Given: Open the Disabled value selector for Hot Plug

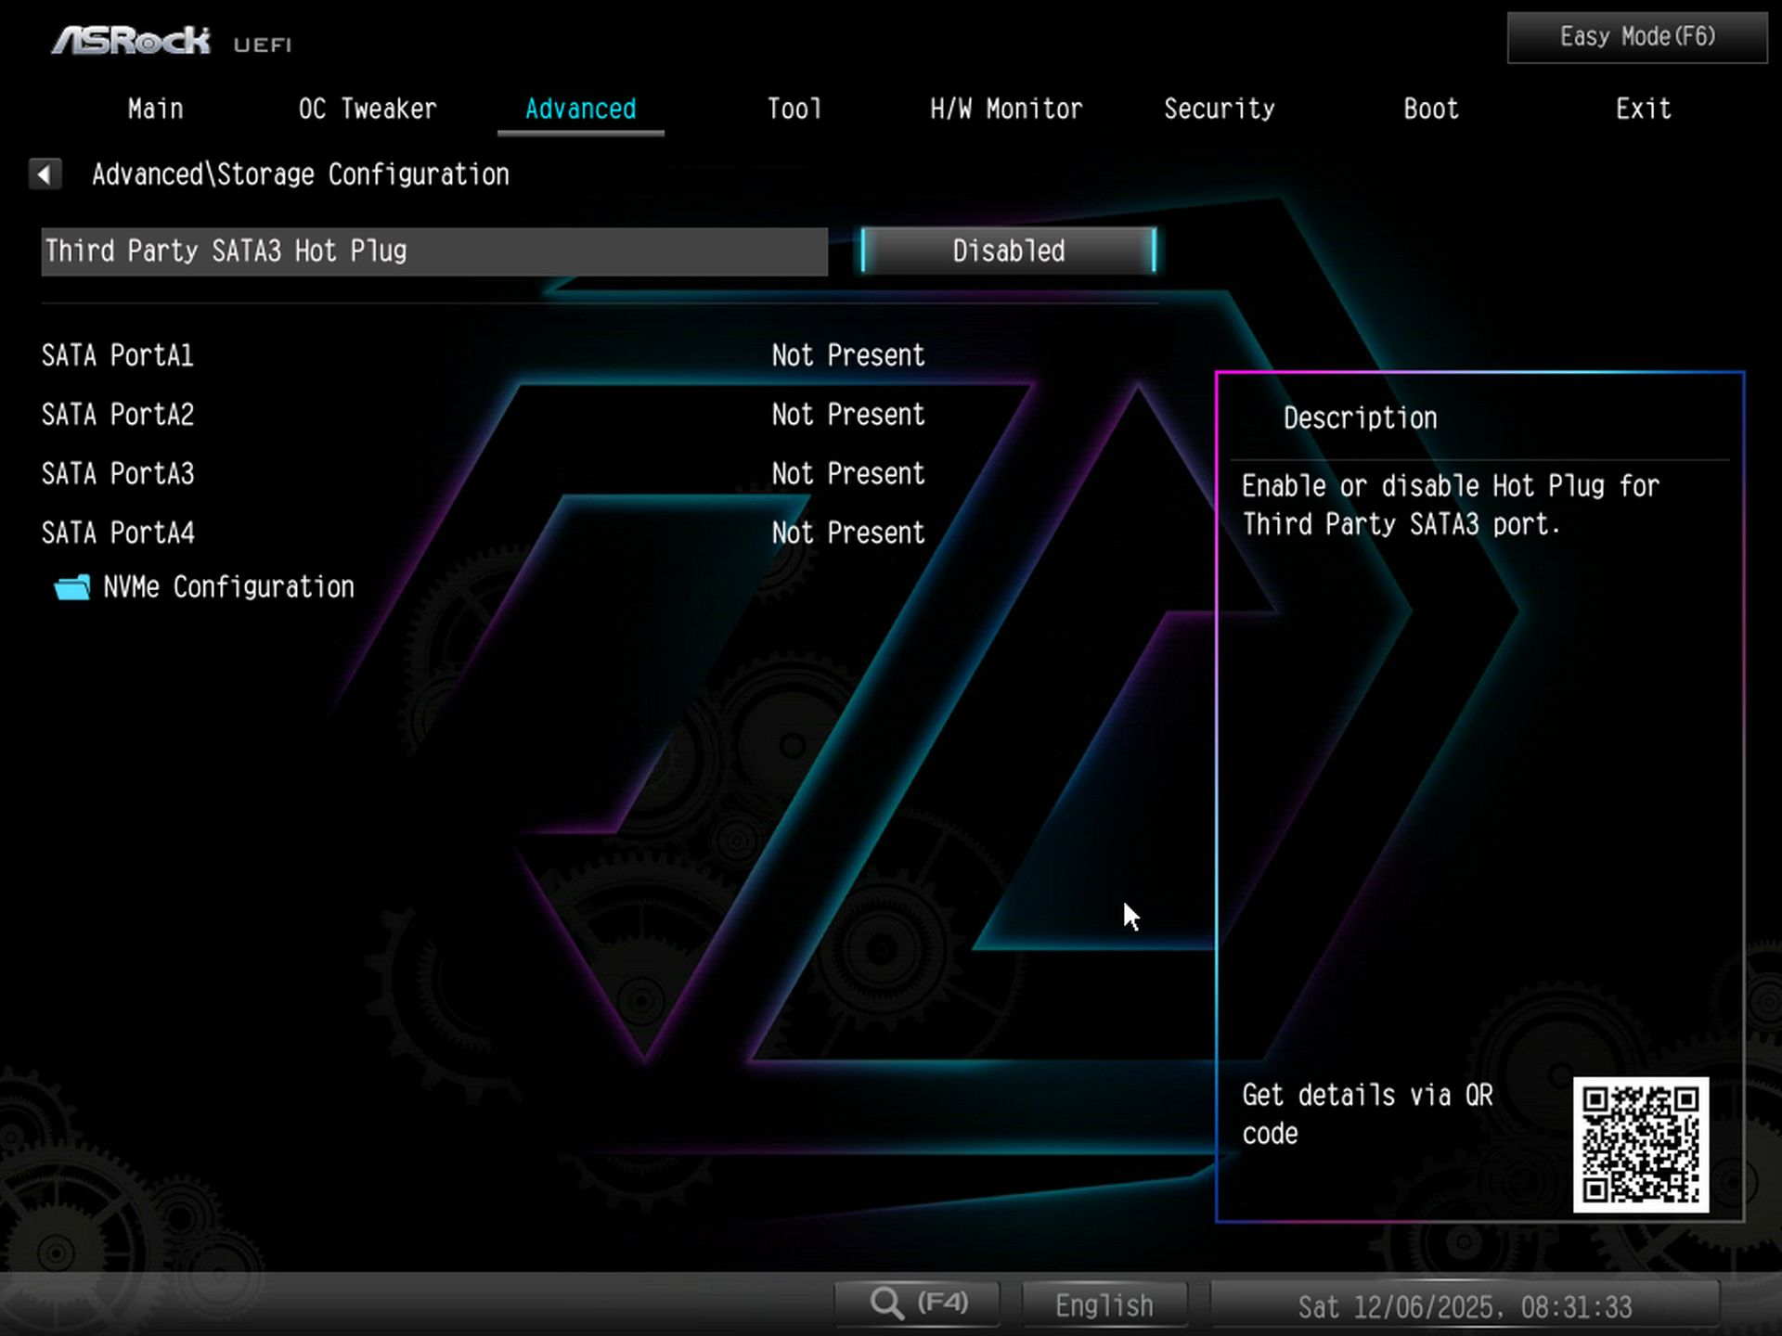Looking at the screenshot, I should pos(1005,250).
